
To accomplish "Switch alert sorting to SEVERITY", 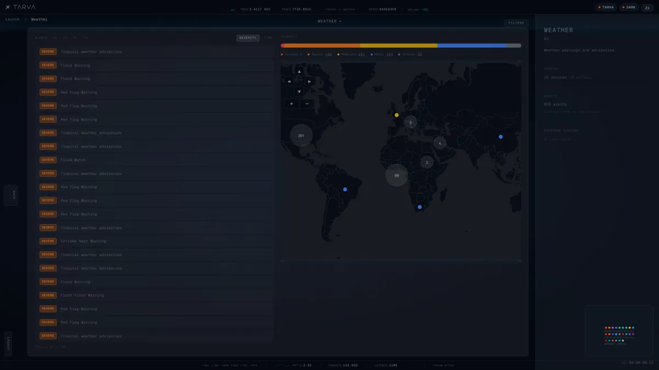I will pyautogui.click(x=248, y=38).
